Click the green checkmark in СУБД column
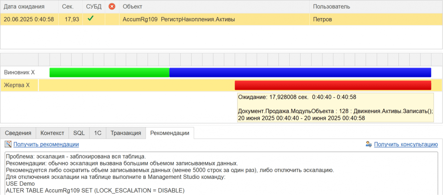 pyautogui.click(x=91, y=19)
